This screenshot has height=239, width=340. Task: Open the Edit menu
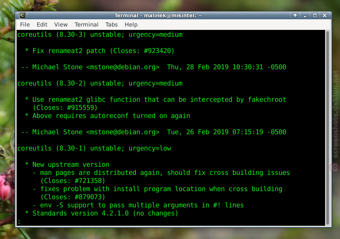[42, 24]
